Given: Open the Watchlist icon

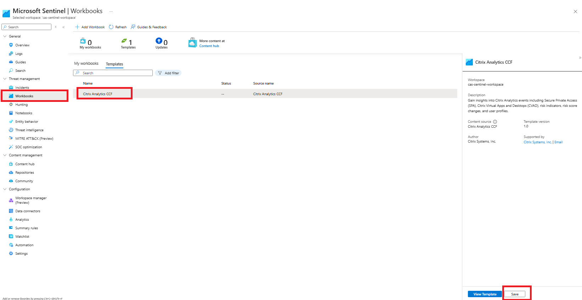Looking at the screenshot, I should coord(11,236).
